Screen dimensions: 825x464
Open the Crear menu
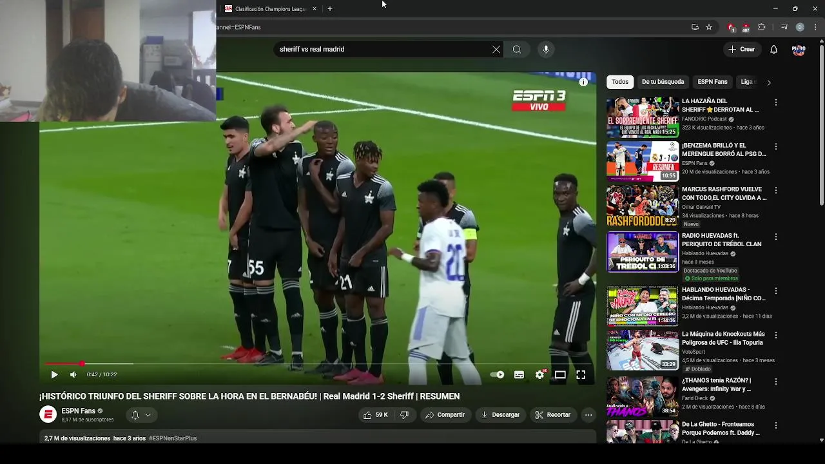click(x=741, y=49)
